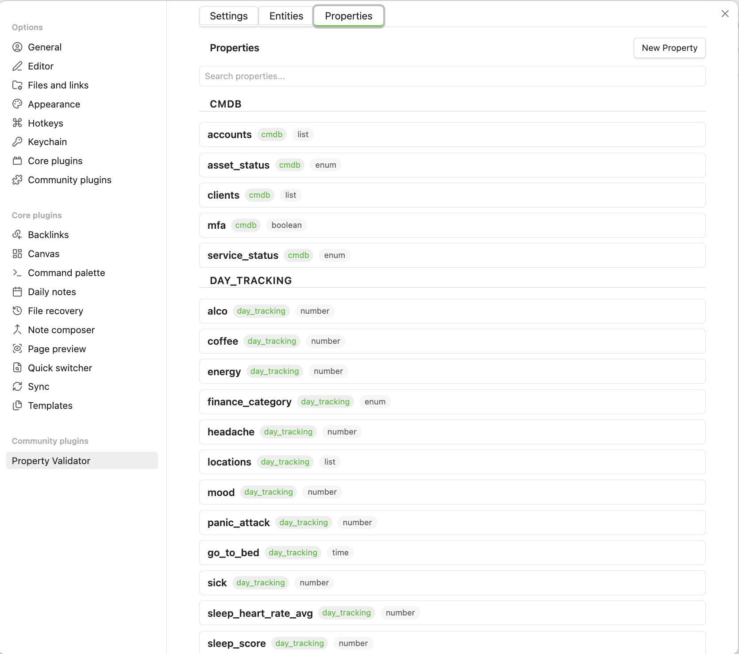Switch to the Settings tab

pos(229,15)
